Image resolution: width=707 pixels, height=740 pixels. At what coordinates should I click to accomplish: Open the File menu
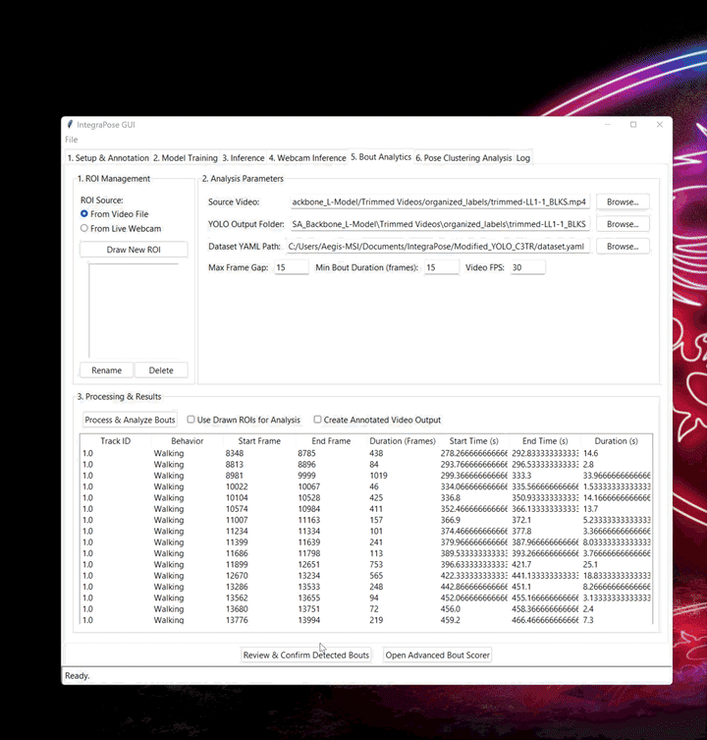(x=72, y=140)
